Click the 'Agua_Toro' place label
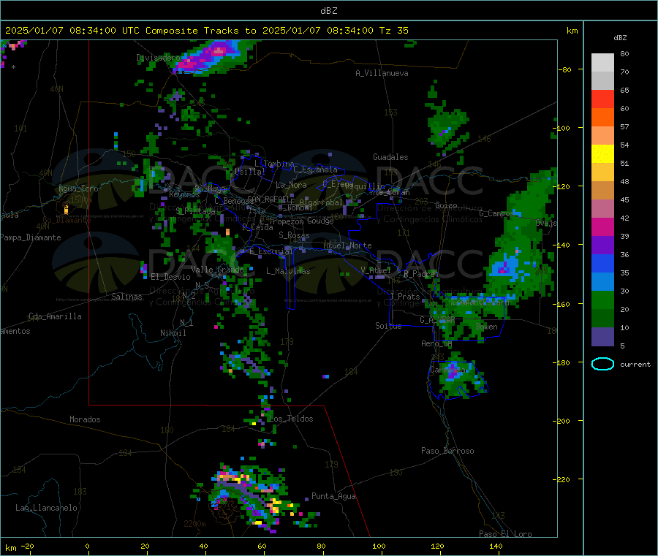 (78, 188)
